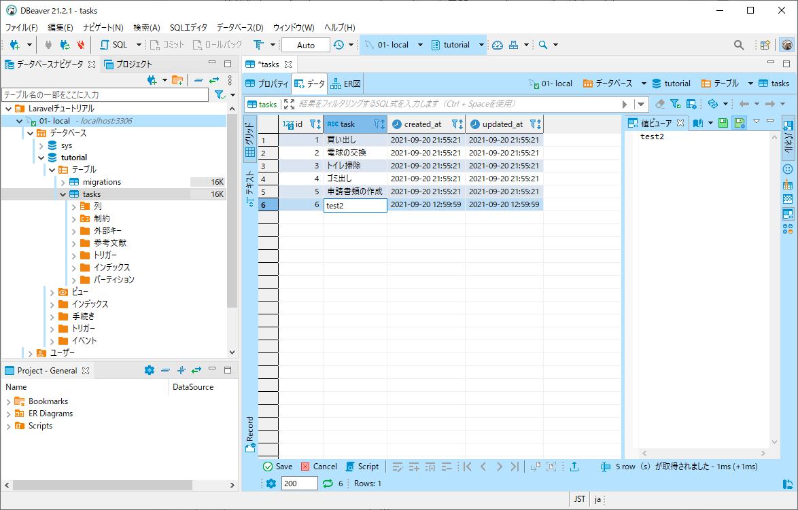The width and height of the screenshot is (798, 510).
Task: Click the custom filter funnel icon
Action: click(x=676, y=104)
